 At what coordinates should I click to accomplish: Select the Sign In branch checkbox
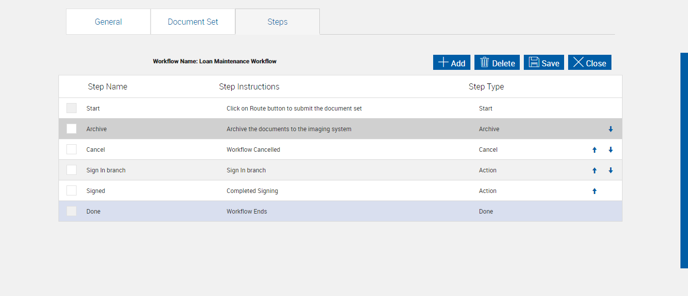72,170
